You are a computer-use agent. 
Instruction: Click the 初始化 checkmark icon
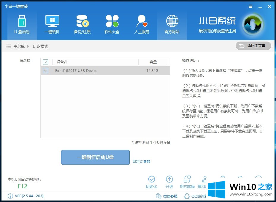pyautogui.click(x=151, y=179)
